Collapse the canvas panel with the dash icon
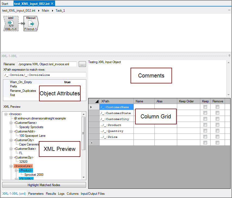 click(x=229, y=10)
